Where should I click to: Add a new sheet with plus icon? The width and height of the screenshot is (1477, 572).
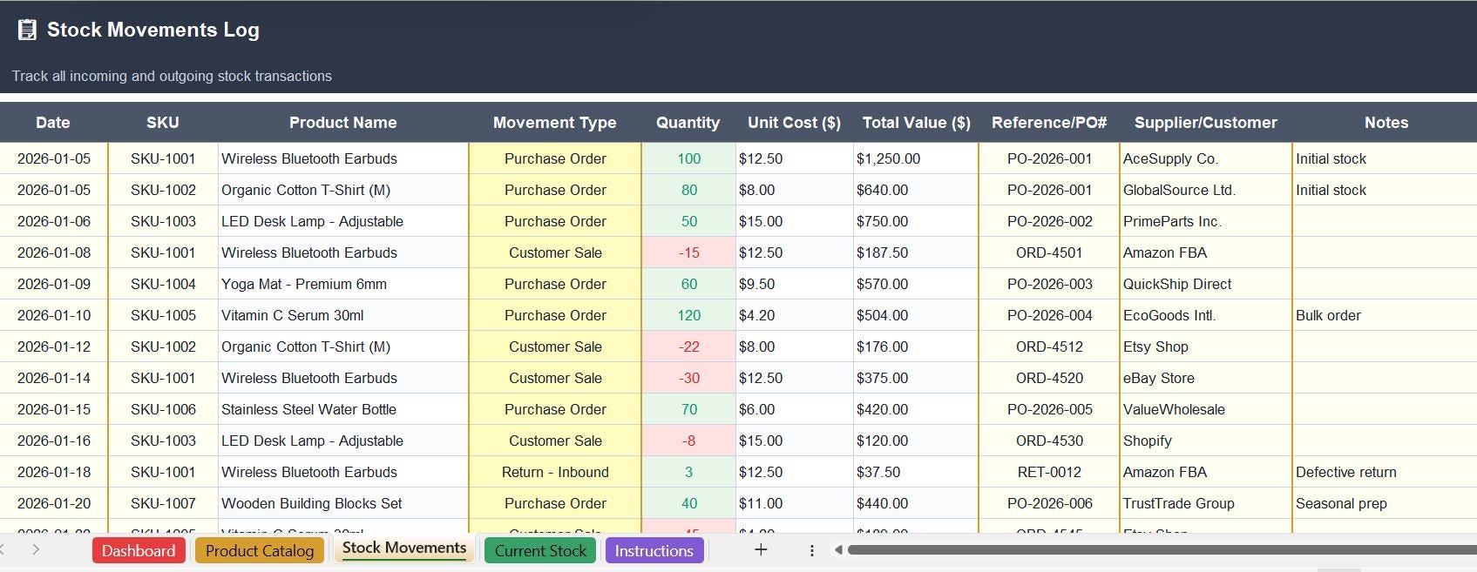pos(760,549)
